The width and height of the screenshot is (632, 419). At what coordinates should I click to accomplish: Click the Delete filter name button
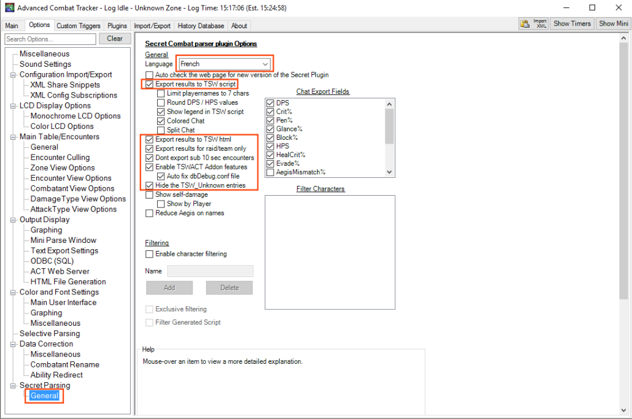click(229, 288)
